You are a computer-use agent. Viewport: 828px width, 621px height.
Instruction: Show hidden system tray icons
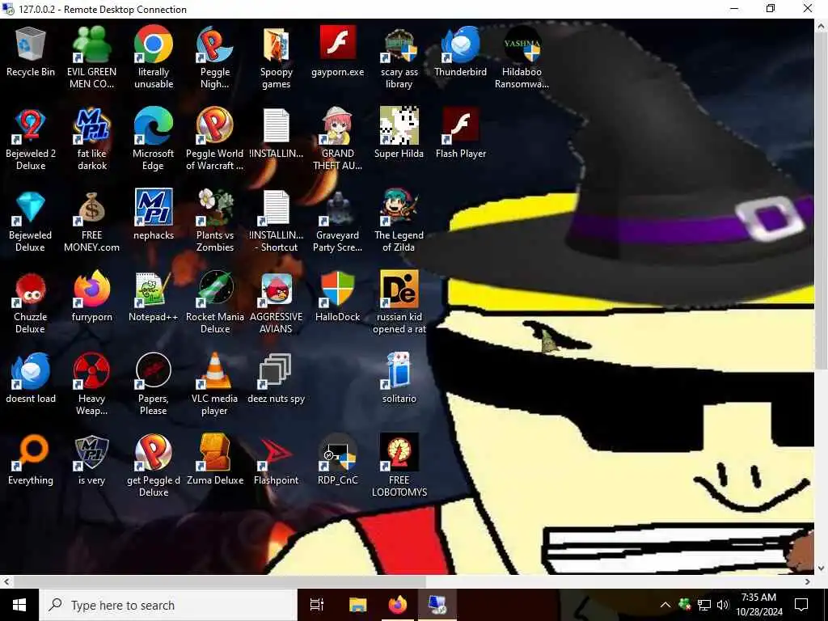[x=665, y=605]
